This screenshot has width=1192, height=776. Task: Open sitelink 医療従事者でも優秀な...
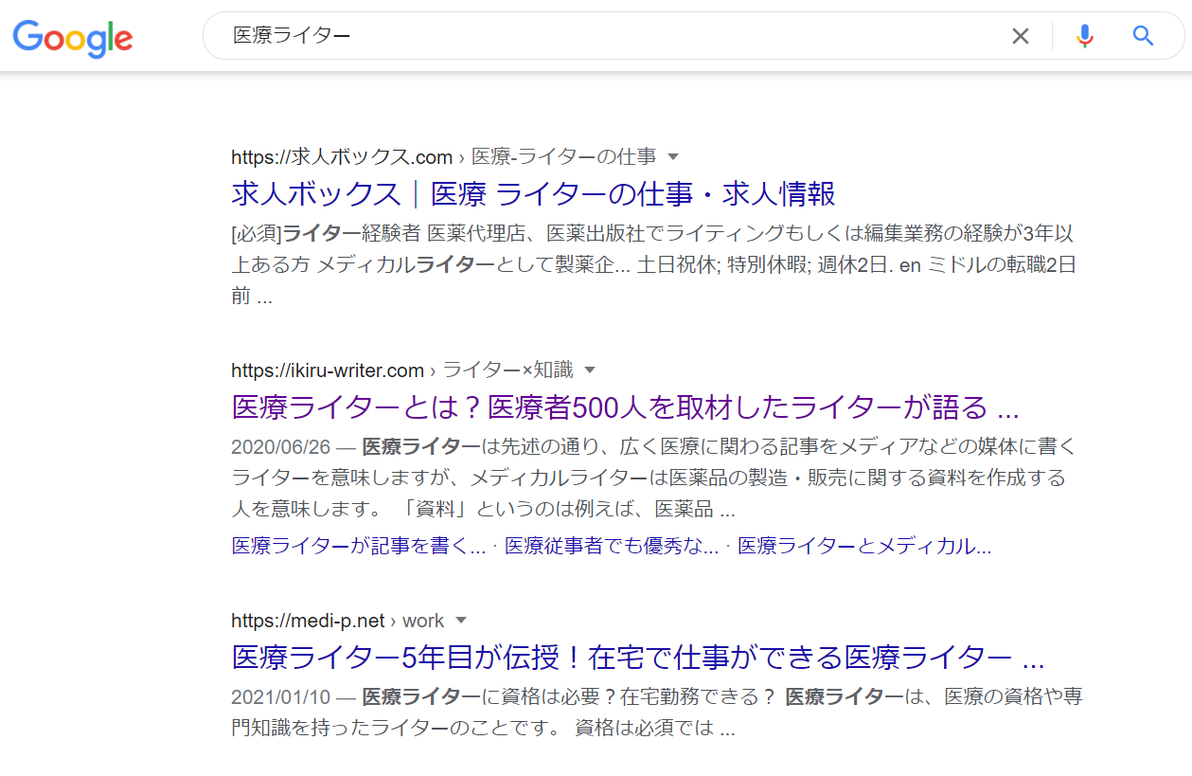612,547
